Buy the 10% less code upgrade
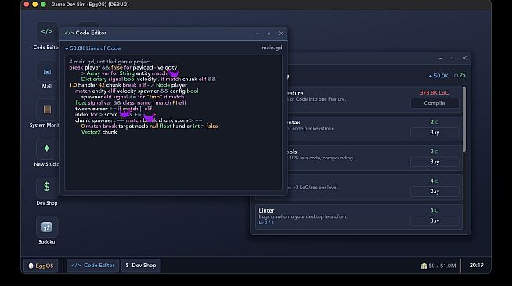The height and width of the screenshot is (286, 512). pyautogui.click(x=434, y=162)
